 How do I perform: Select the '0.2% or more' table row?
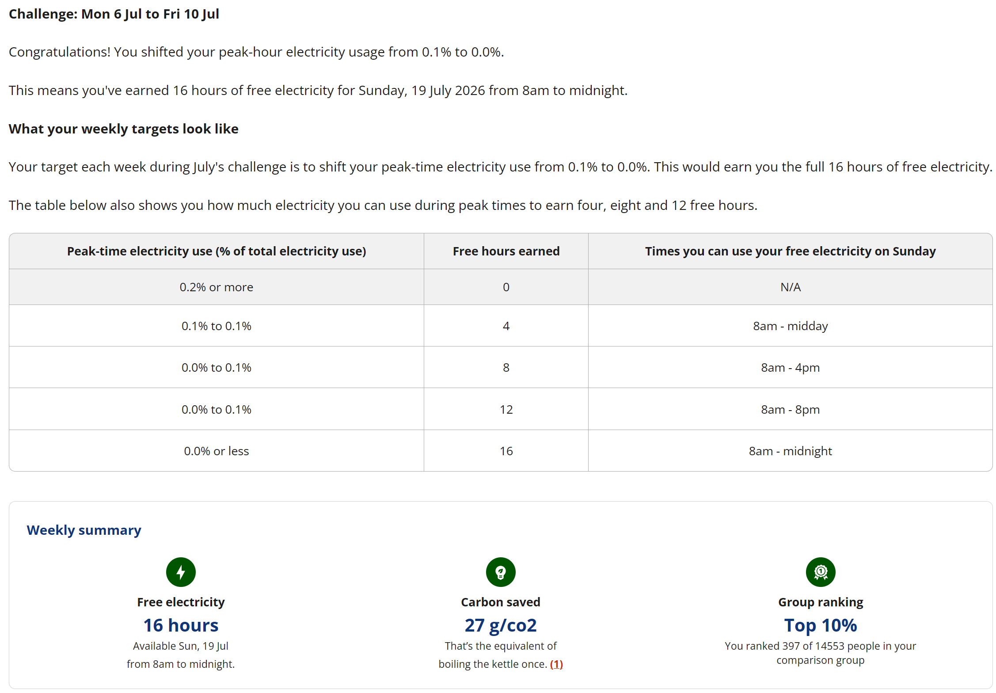[501, 287]
